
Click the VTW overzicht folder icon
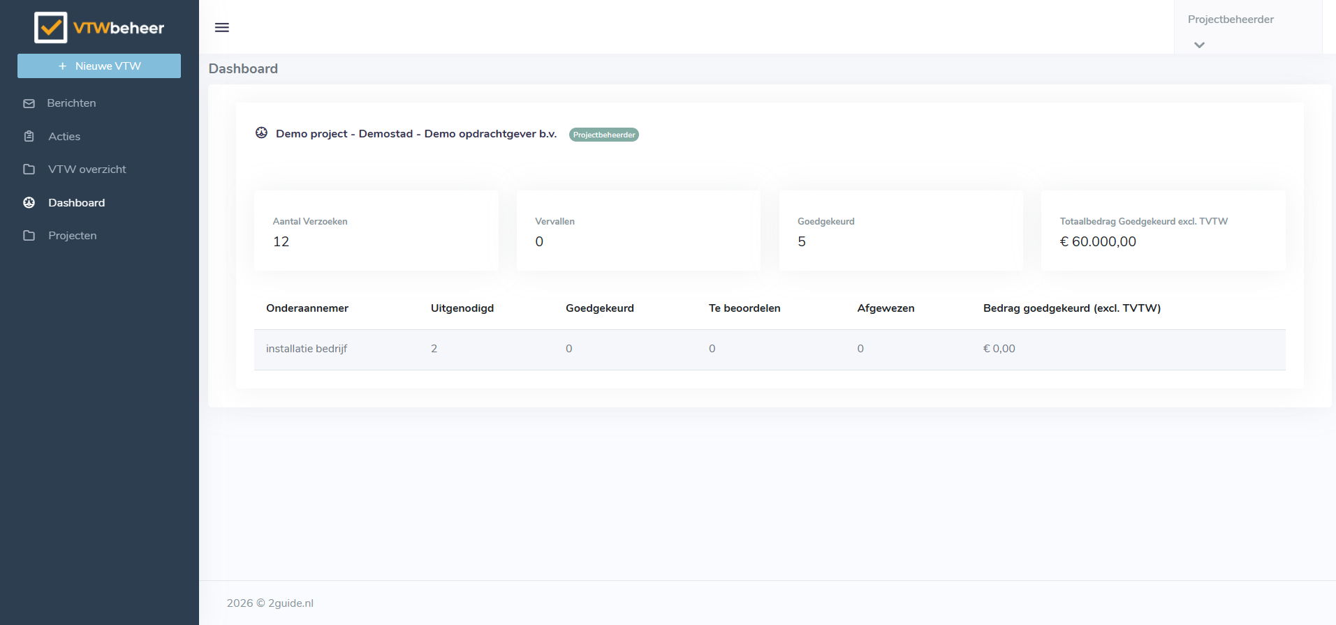pos(29,170)
